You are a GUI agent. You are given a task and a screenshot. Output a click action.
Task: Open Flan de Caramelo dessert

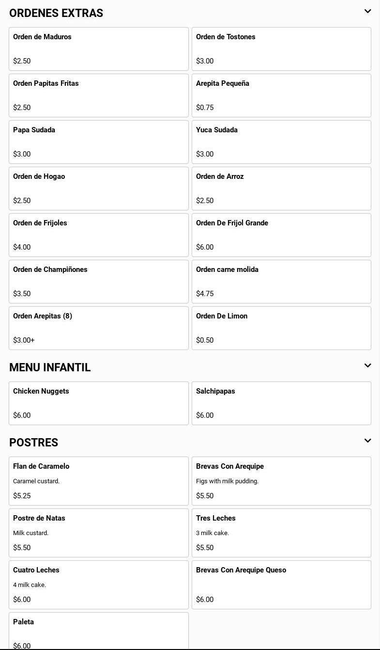[x=98, y=481]
